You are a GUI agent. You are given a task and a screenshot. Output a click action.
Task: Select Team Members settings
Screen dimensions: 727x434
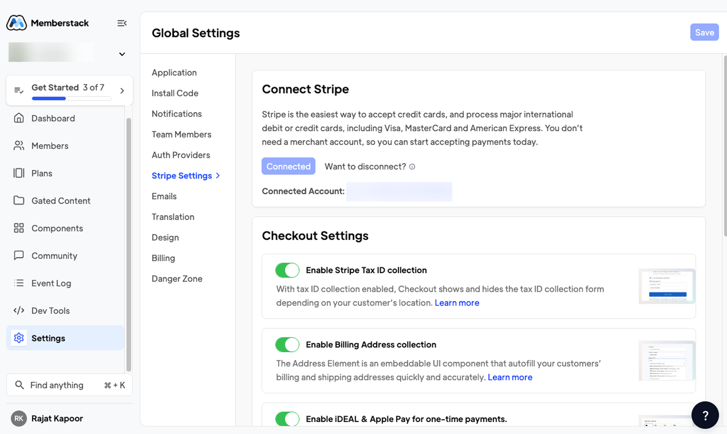coord(181,134)
